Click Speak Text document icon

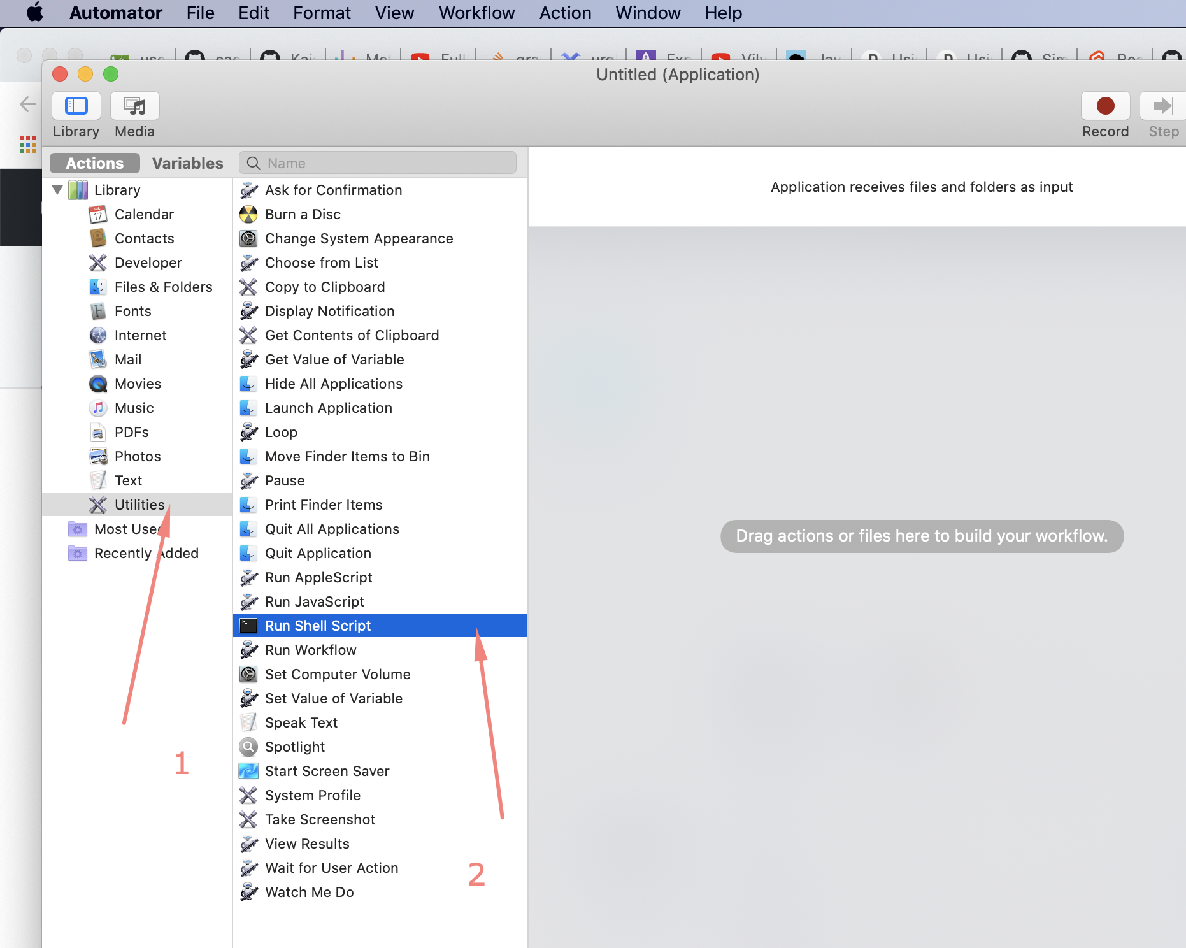(x=248, y=722)
